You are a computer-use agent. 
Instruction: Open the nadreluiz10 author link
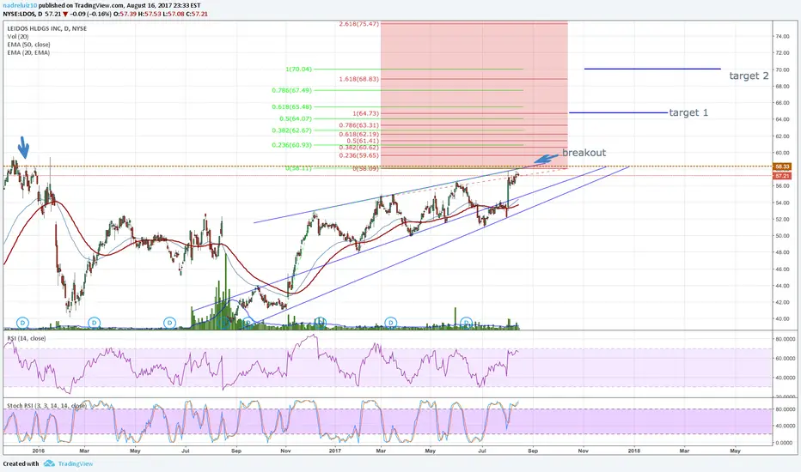coord(20,6)
